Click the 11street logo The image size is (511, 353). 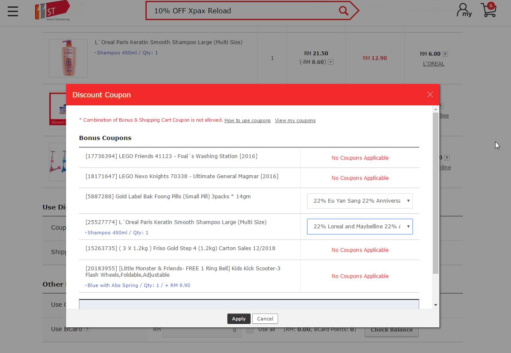point(52,11)
